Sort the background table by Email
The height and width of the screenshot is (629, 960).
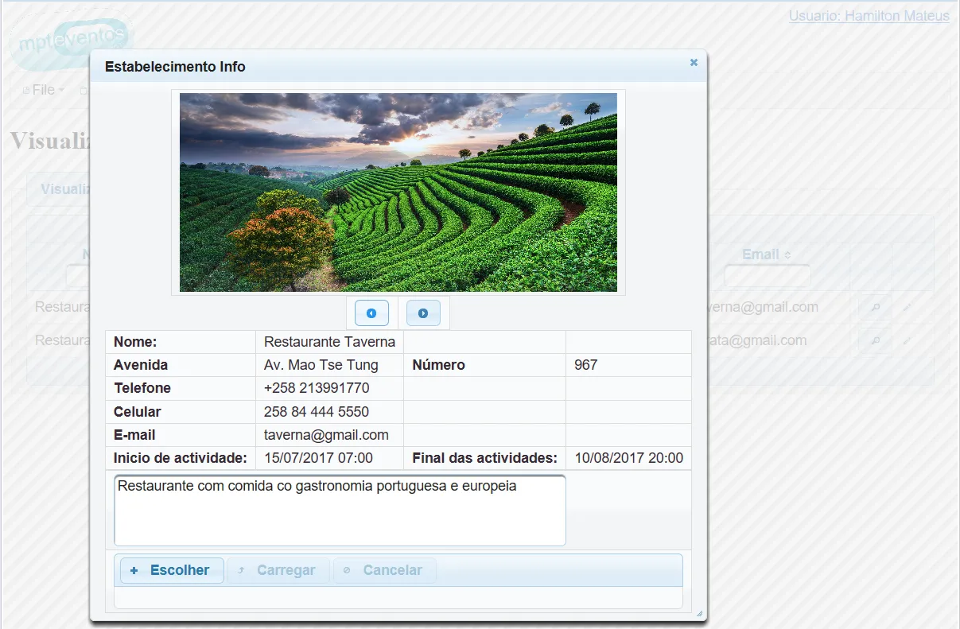(x=767, y=254)
